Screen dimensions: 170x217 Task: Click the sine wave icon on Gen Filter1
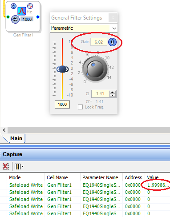coord(30,6)
